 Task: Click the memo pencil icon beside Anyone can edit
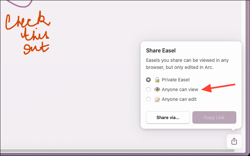[x=157, y=99]
